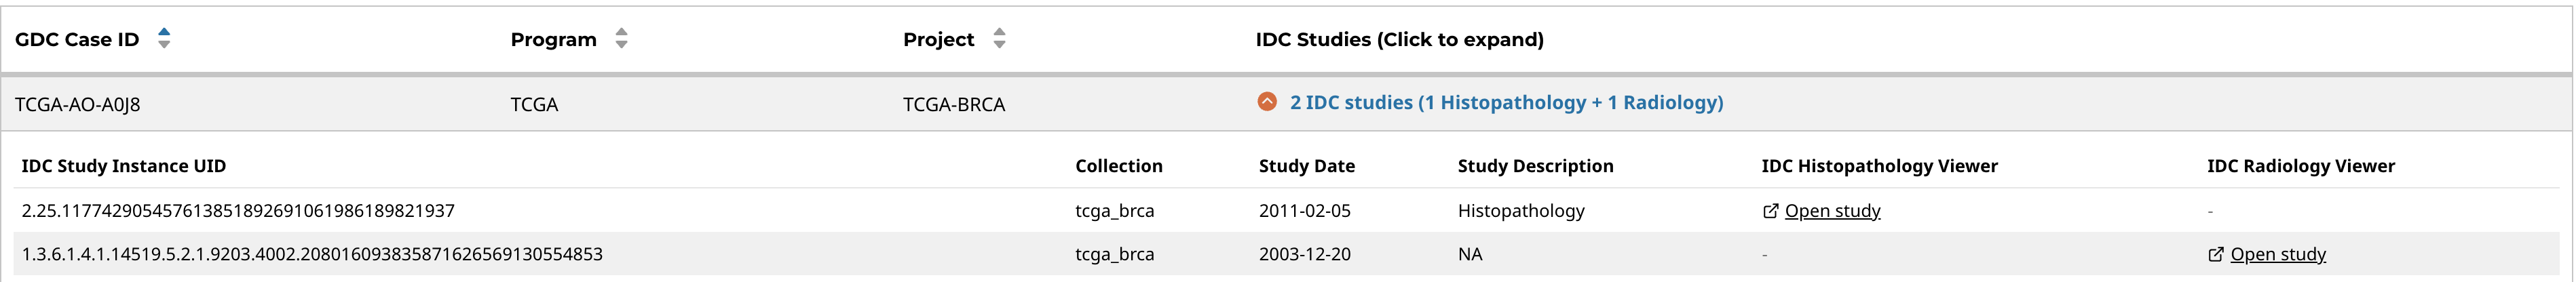Click the 'IDC Studies (Click to expand)' header
Viewport: 2576px width, 282px height.
pyautogui.click(x=1399, y=39)
